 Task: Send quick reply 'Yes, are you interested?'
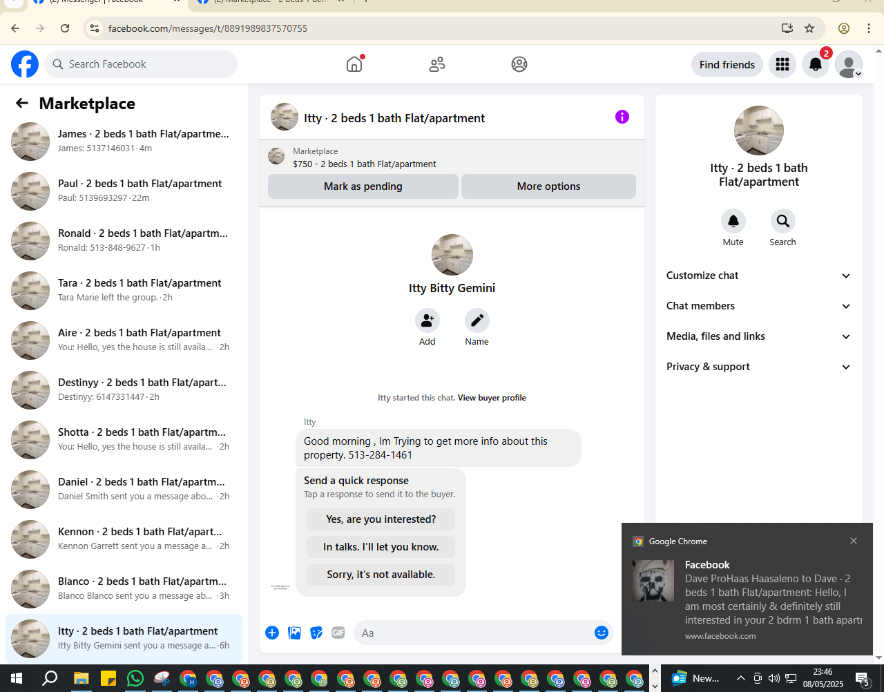pos(381,519)
